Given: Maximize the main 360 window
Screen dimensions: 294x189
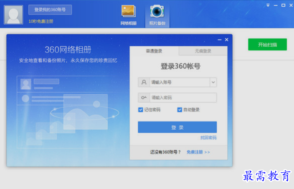Looking at the screenshot, I should coord(283,5).
